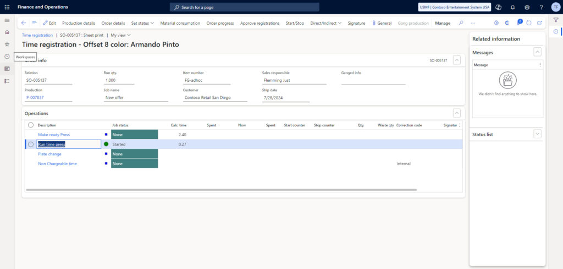Open production link P-007837
This screenshot has height=269, width=563.
pos(35,98)
